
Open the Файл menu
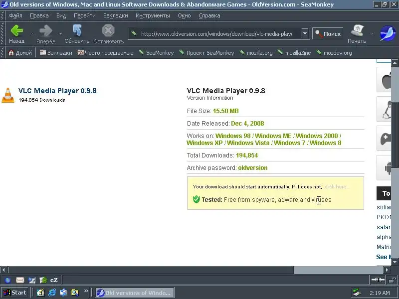pyautogui.click(x=15, y=15)
